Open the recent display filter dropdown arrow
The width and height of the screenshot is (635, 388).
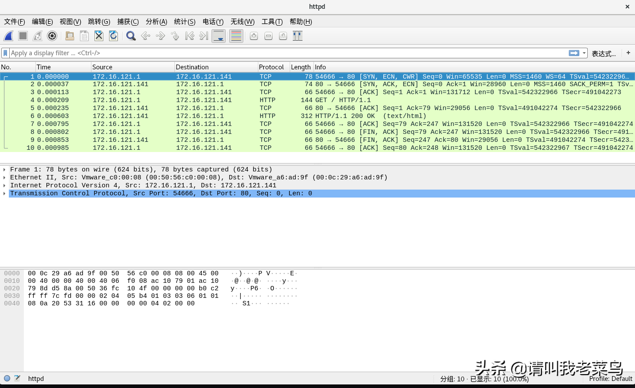[584, 53]
